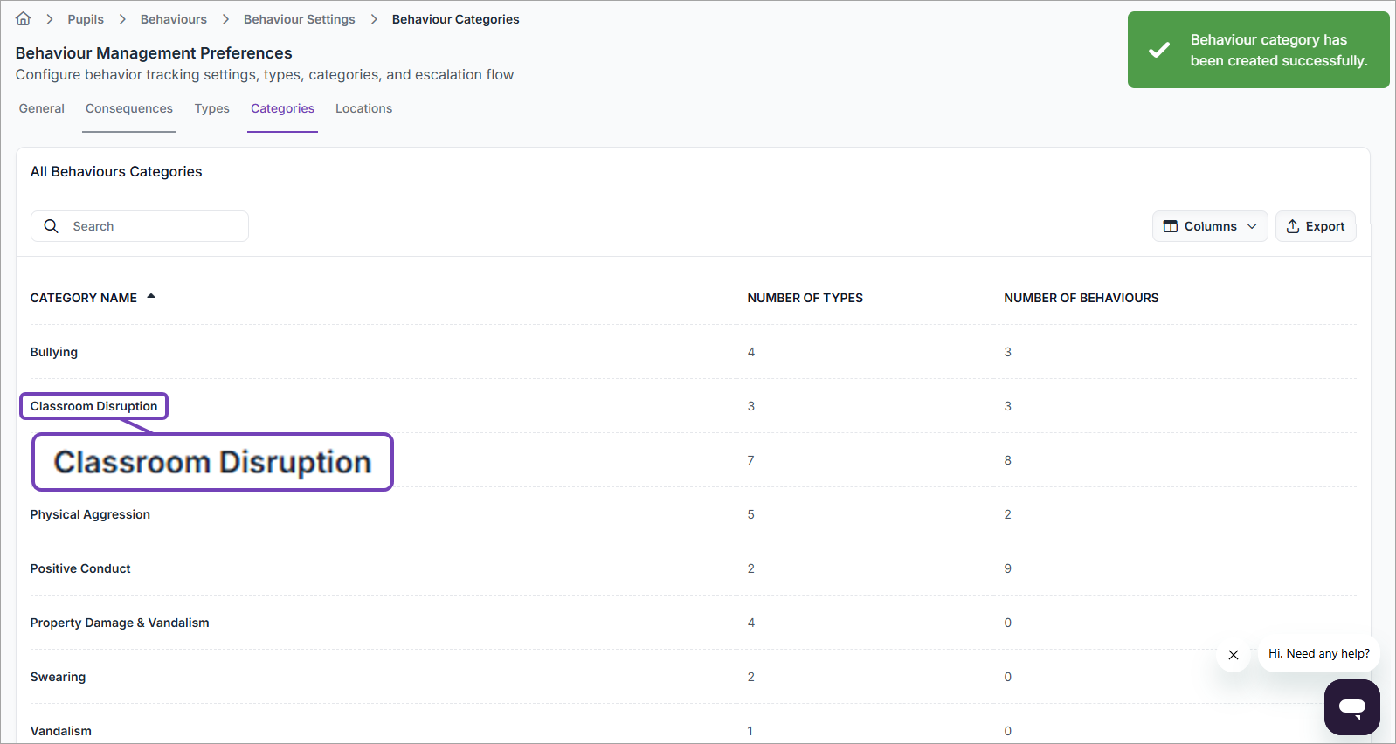Open the Bullying category row
1396x744 pixels.
(x=54, y=352)
